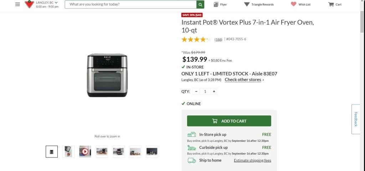The image size is (365, 171).
Task: Open the Flyer page
Action: [x=220, y=5]
